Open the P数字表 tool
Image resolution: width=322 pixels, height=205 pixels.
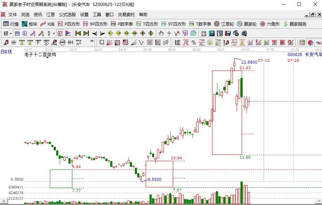pos(122,24)
